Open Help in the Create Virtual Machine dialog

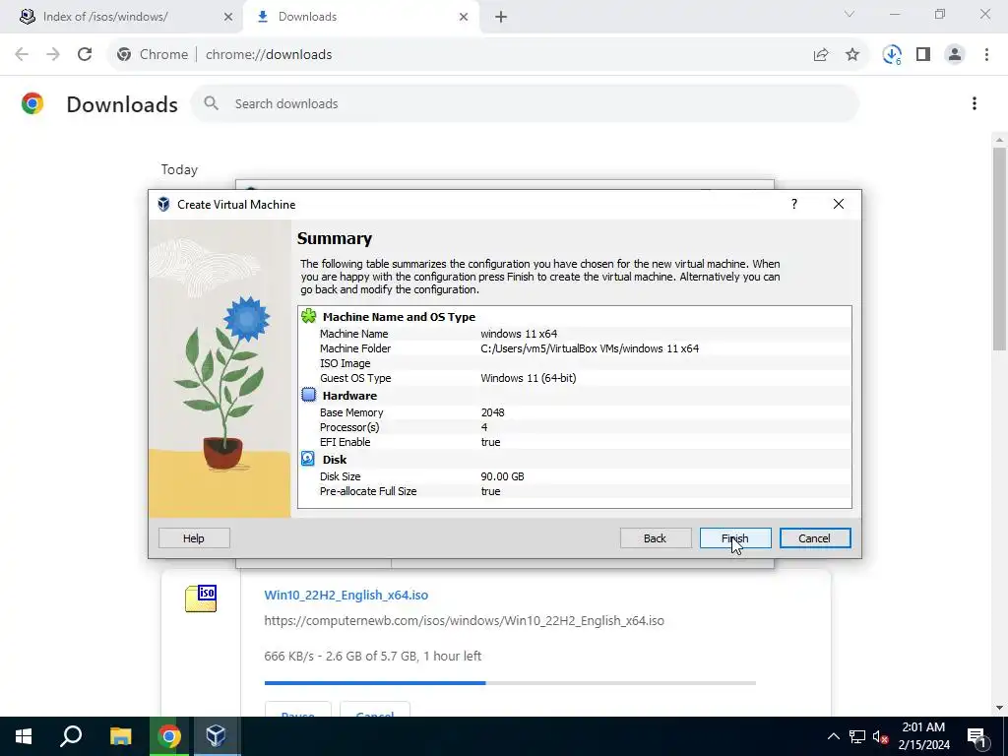(194, 538)
